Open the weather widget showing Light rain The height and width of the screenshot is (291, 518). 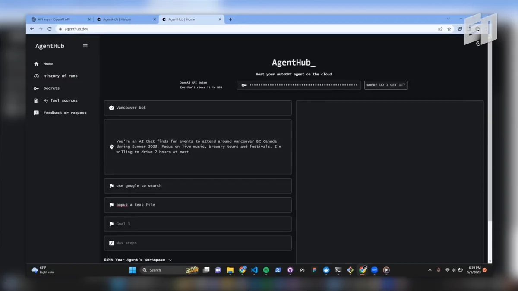43,270
